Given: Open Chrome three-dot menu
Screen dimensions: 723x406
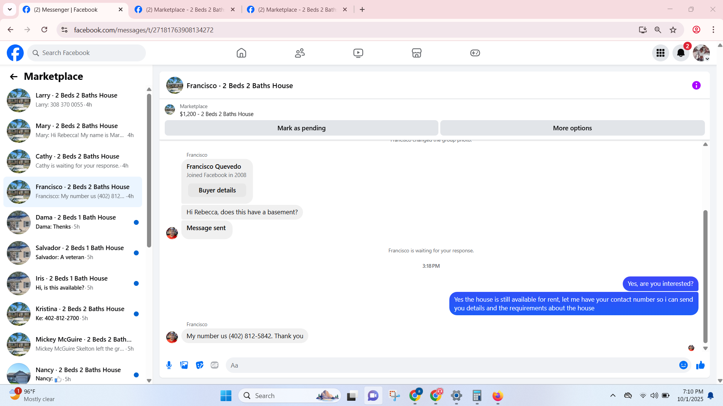Looking at the screenshot, I should (x=713, y=30).
